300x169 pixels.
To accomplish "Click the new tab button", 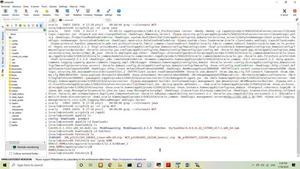I will pos(108,20).
